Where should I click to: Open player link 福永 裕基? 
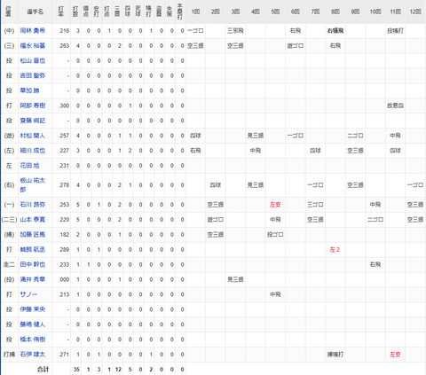point(33,46)
